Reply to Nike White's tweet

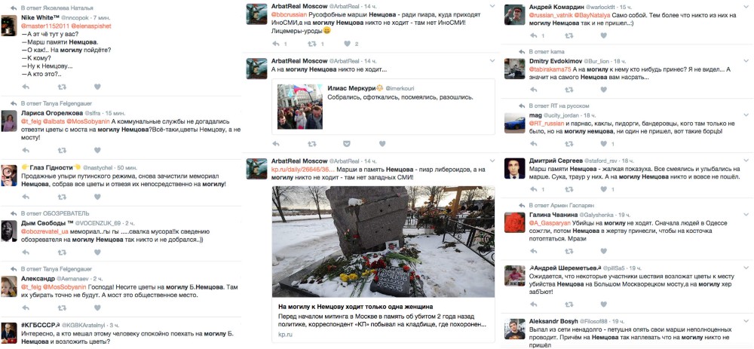[26, 87]
